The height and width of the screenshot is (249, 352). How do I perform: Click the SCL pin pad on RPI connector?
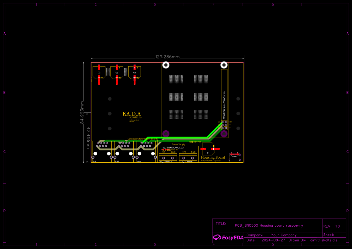(222, 122)
